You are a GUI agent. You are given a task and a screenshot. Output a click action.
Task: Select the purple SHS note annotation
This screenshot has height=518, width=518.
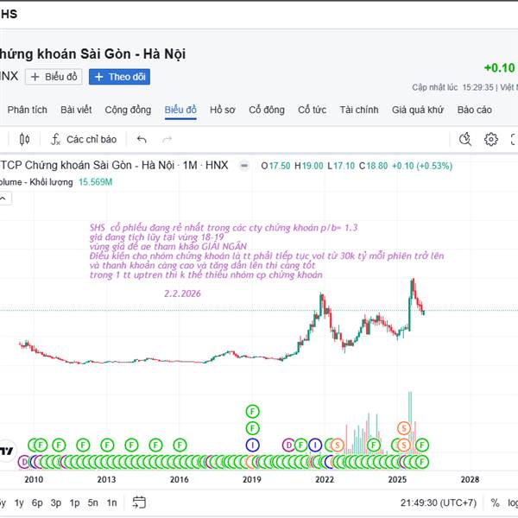266,251
